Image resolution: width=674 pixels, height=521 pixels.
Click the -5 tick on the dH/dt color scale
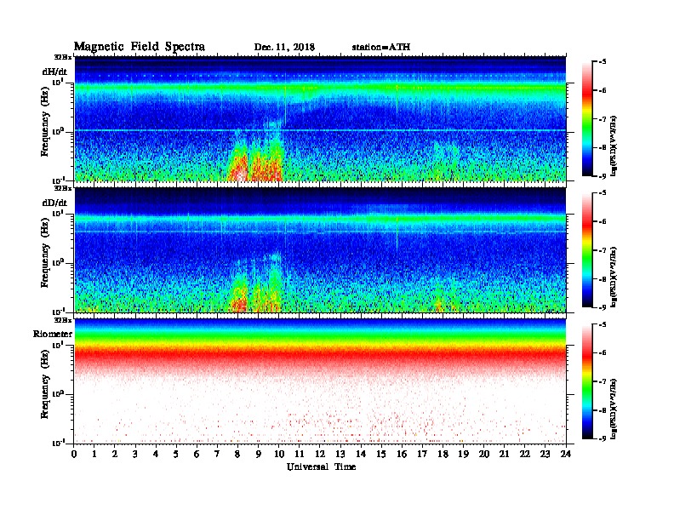click(603, 62)
